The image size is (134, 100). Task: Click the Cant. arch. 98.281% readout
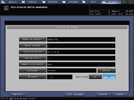123,14
